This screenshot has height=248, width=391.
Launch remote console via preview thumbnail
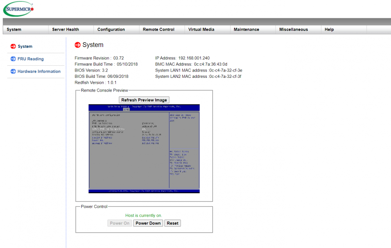coord(144,149)
